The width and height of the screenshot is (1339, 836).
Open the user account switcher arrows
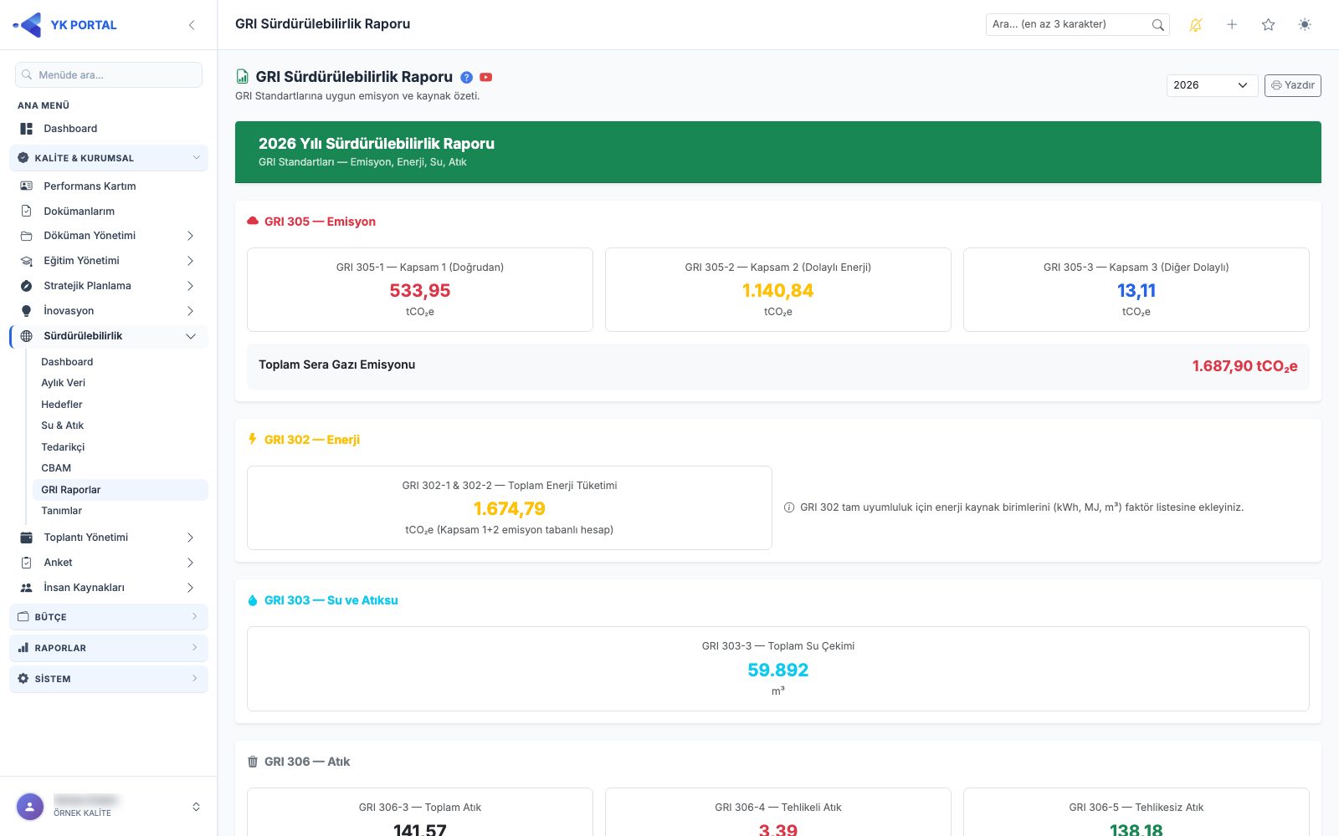[x=196, y=807]
